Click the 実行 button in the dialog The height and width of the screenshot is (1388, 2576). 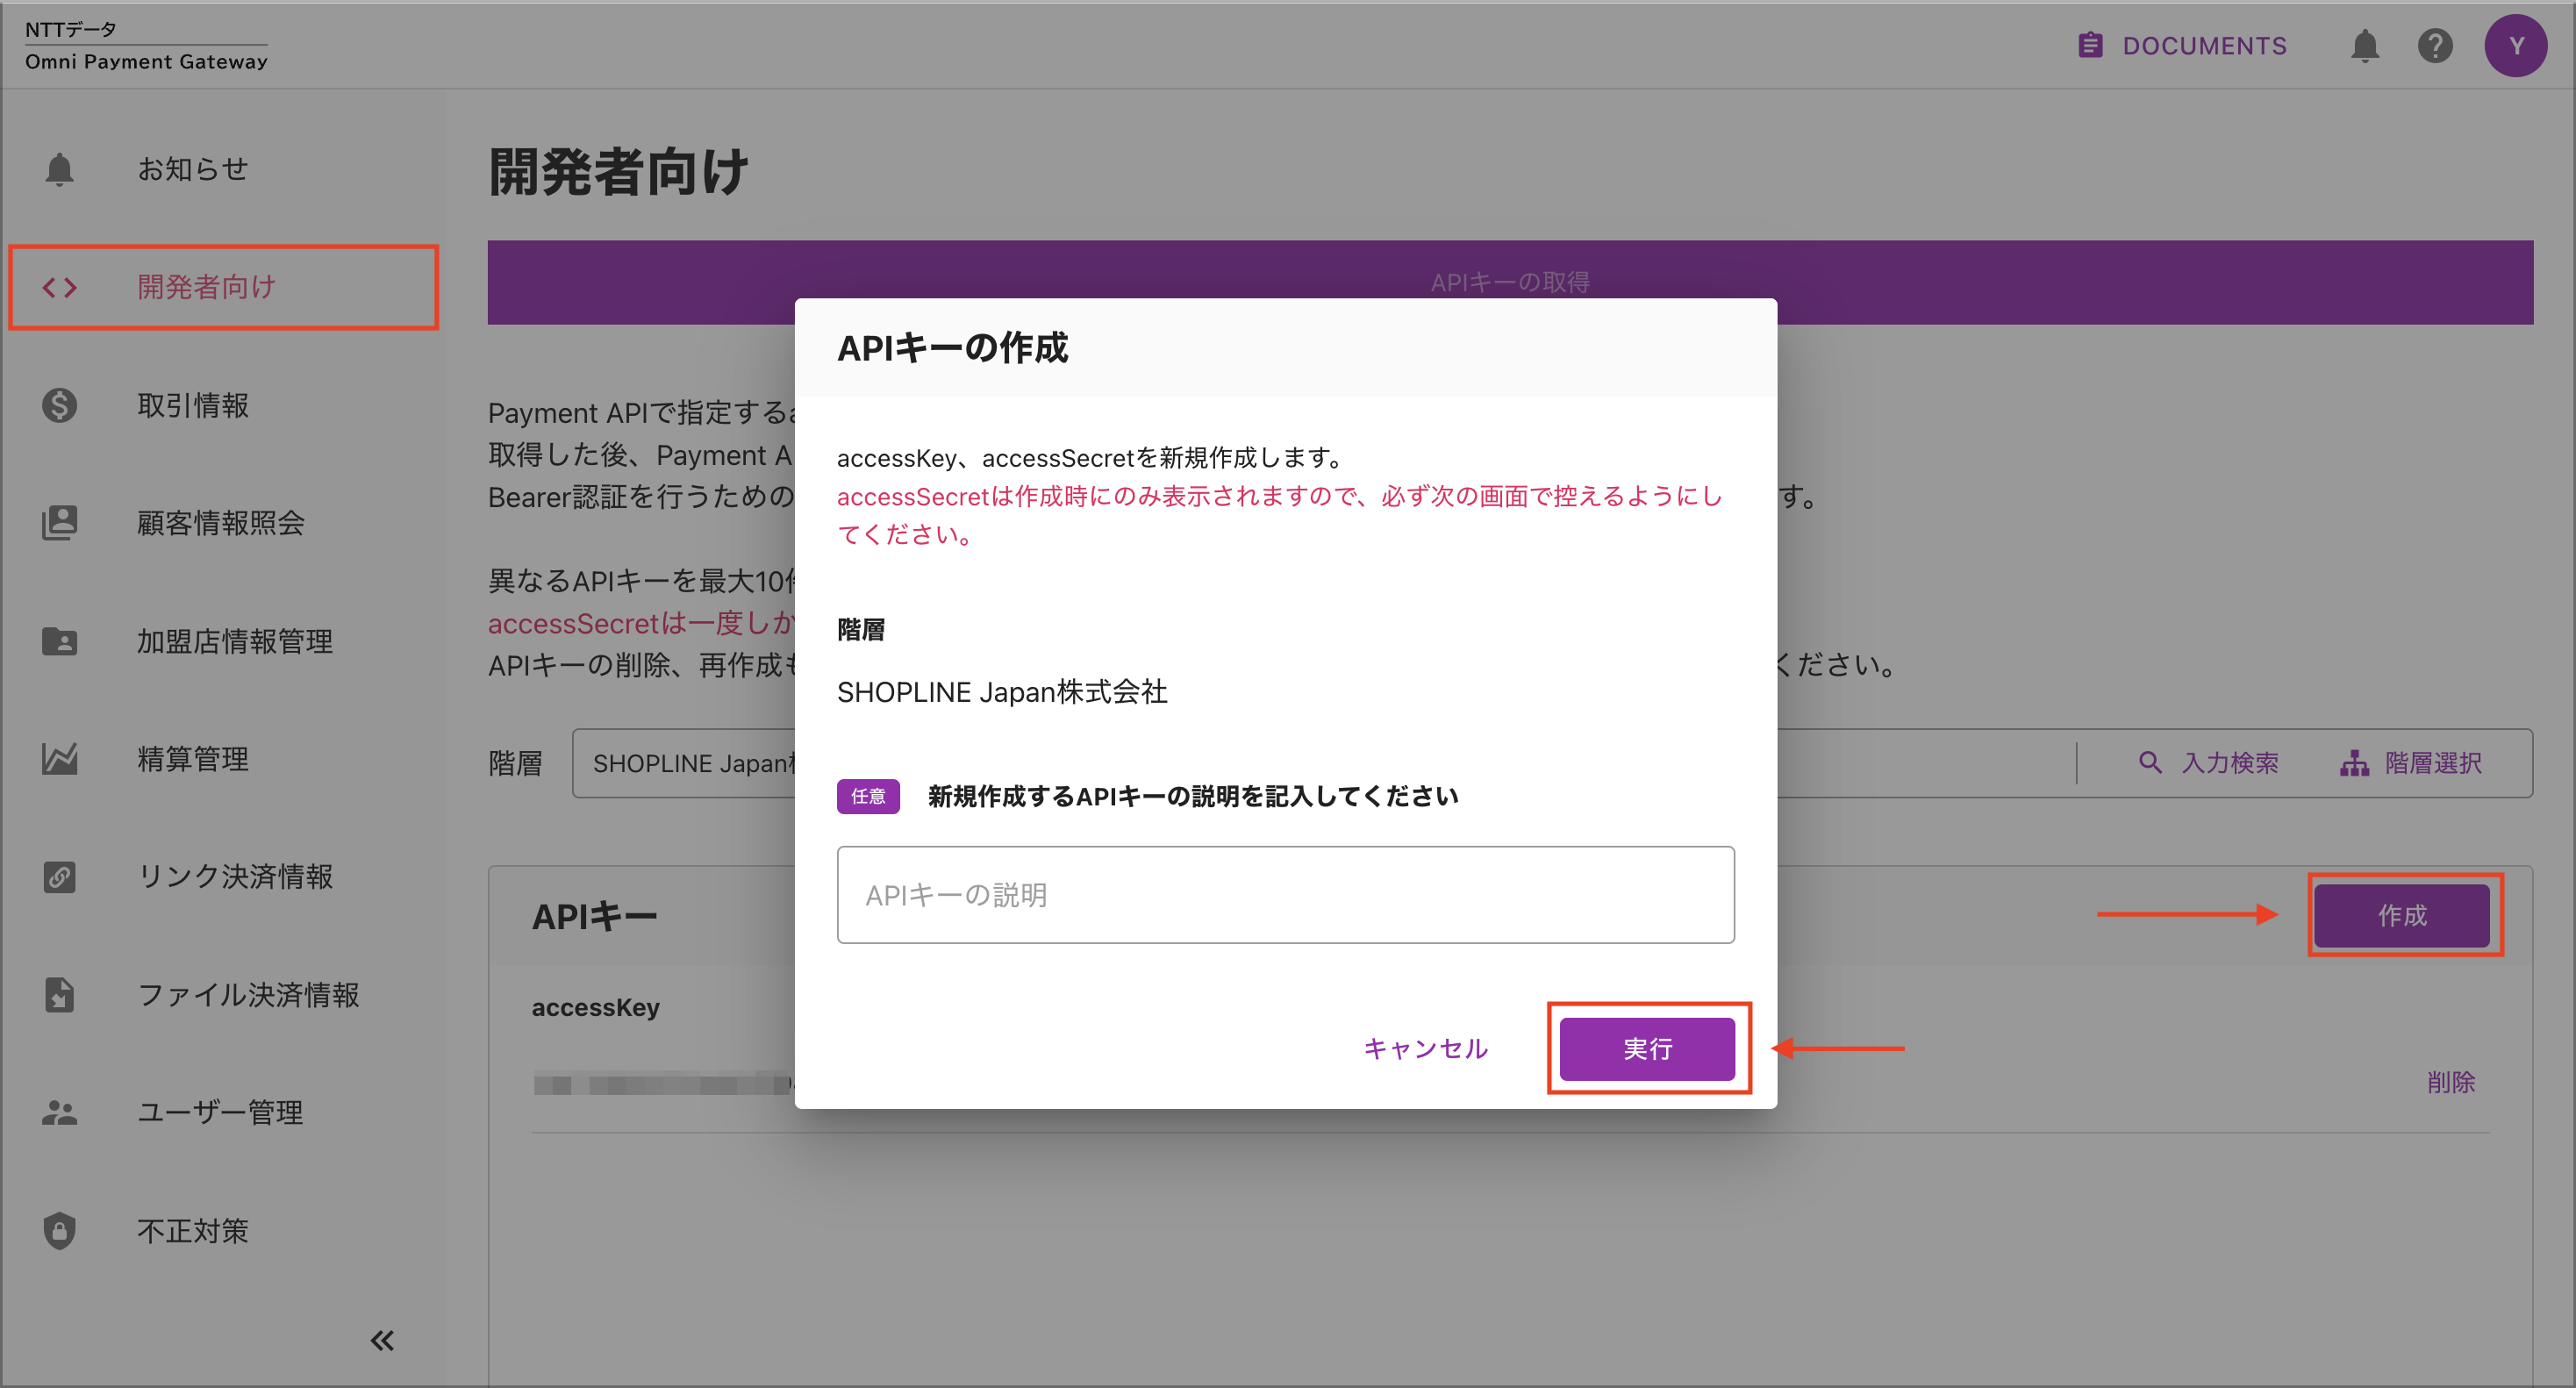1647,1048
